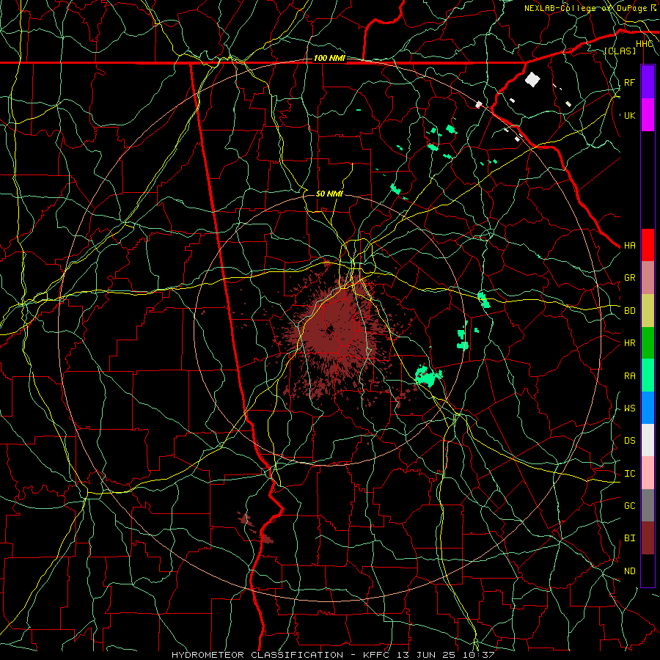Select the dusty pink GR legend swatch
This screenshot has height=660, width=660.
[x=648, y=277]
